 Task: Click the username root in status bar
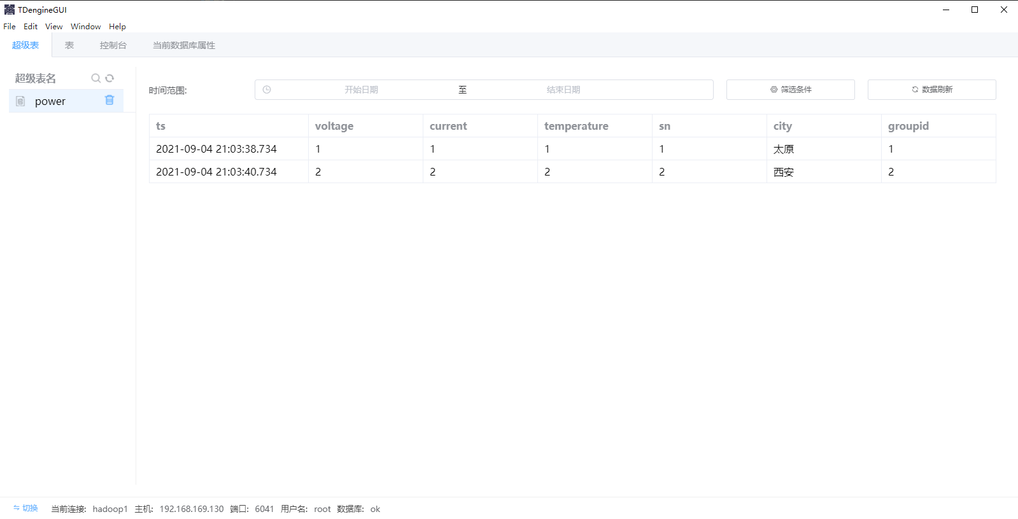[322, 509]
